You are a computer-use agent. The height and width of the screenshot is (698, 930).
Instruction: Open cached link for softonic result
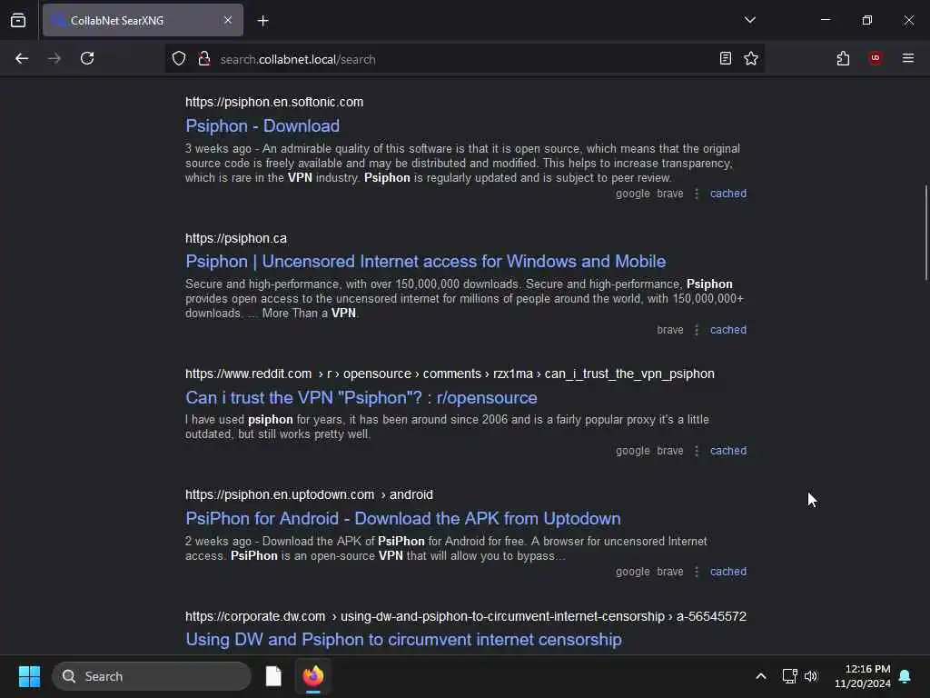(x=728, y=194)
